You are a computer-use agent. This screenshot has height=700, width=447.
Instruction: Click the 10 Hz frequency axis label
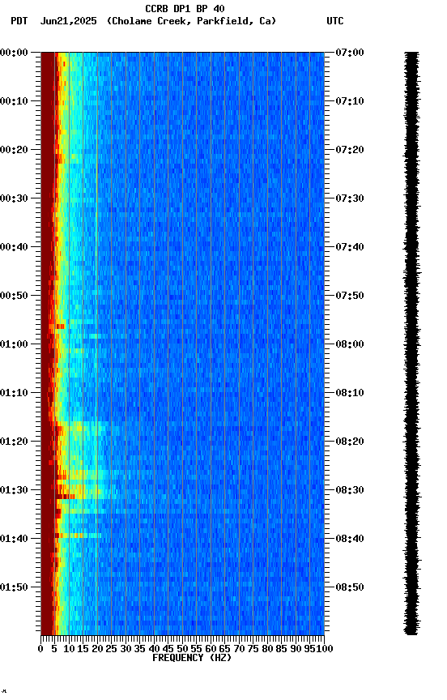coord(69,649)
